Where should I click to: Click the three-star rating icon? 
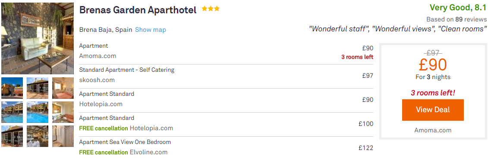point(211,9)
